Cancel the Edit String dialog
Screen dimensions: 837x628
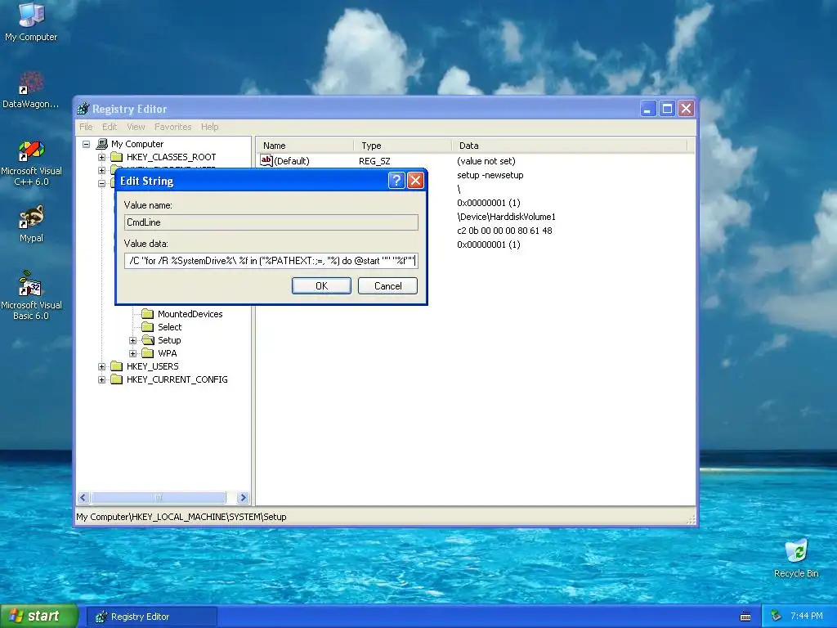tap(387, 285)
